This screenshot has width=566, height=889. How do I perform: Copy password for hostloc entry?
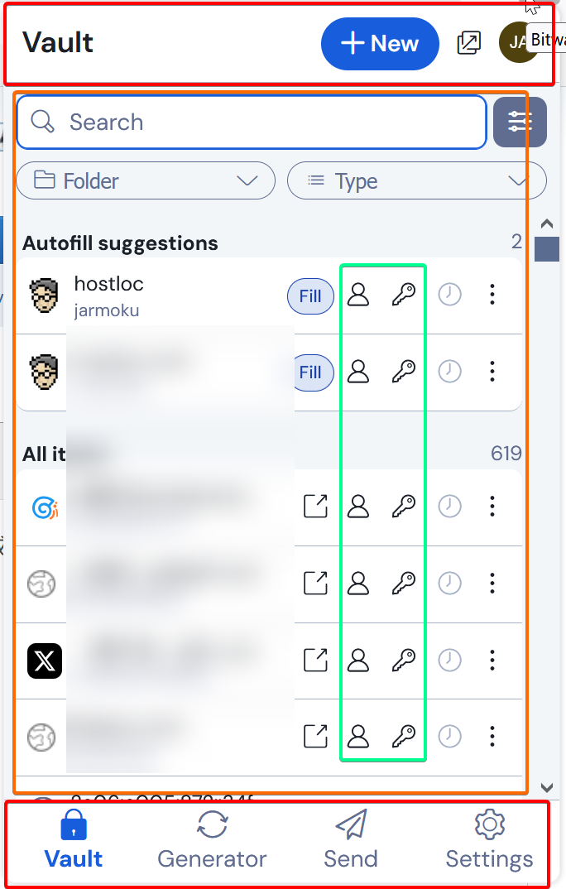point(403,295)
